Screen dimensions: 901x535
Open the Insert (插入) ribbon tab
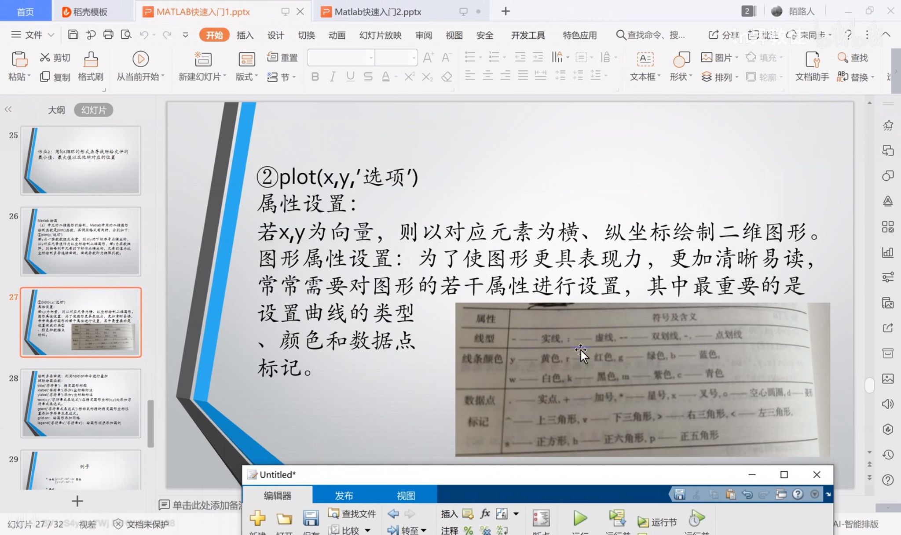(245, 35)
